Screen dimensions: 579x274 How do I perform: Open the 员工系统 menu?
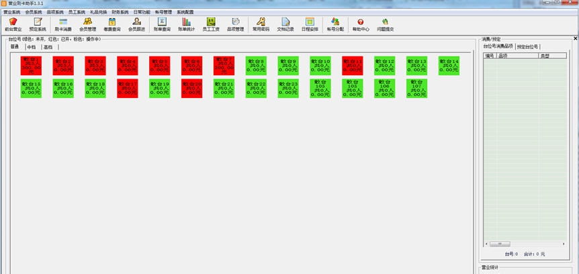coord(77,12)
